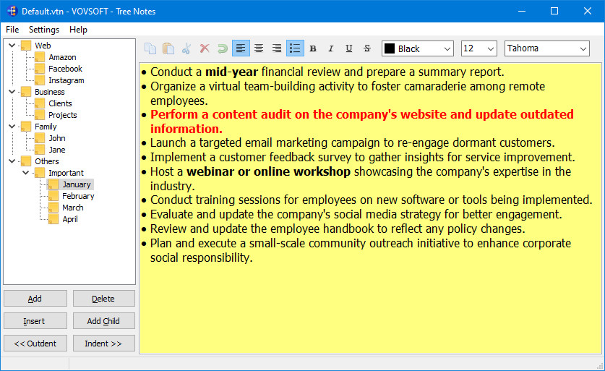Click the red 'Perform a content audit' line
Viewport: 605px width, 371px height.
coord(362,121)
